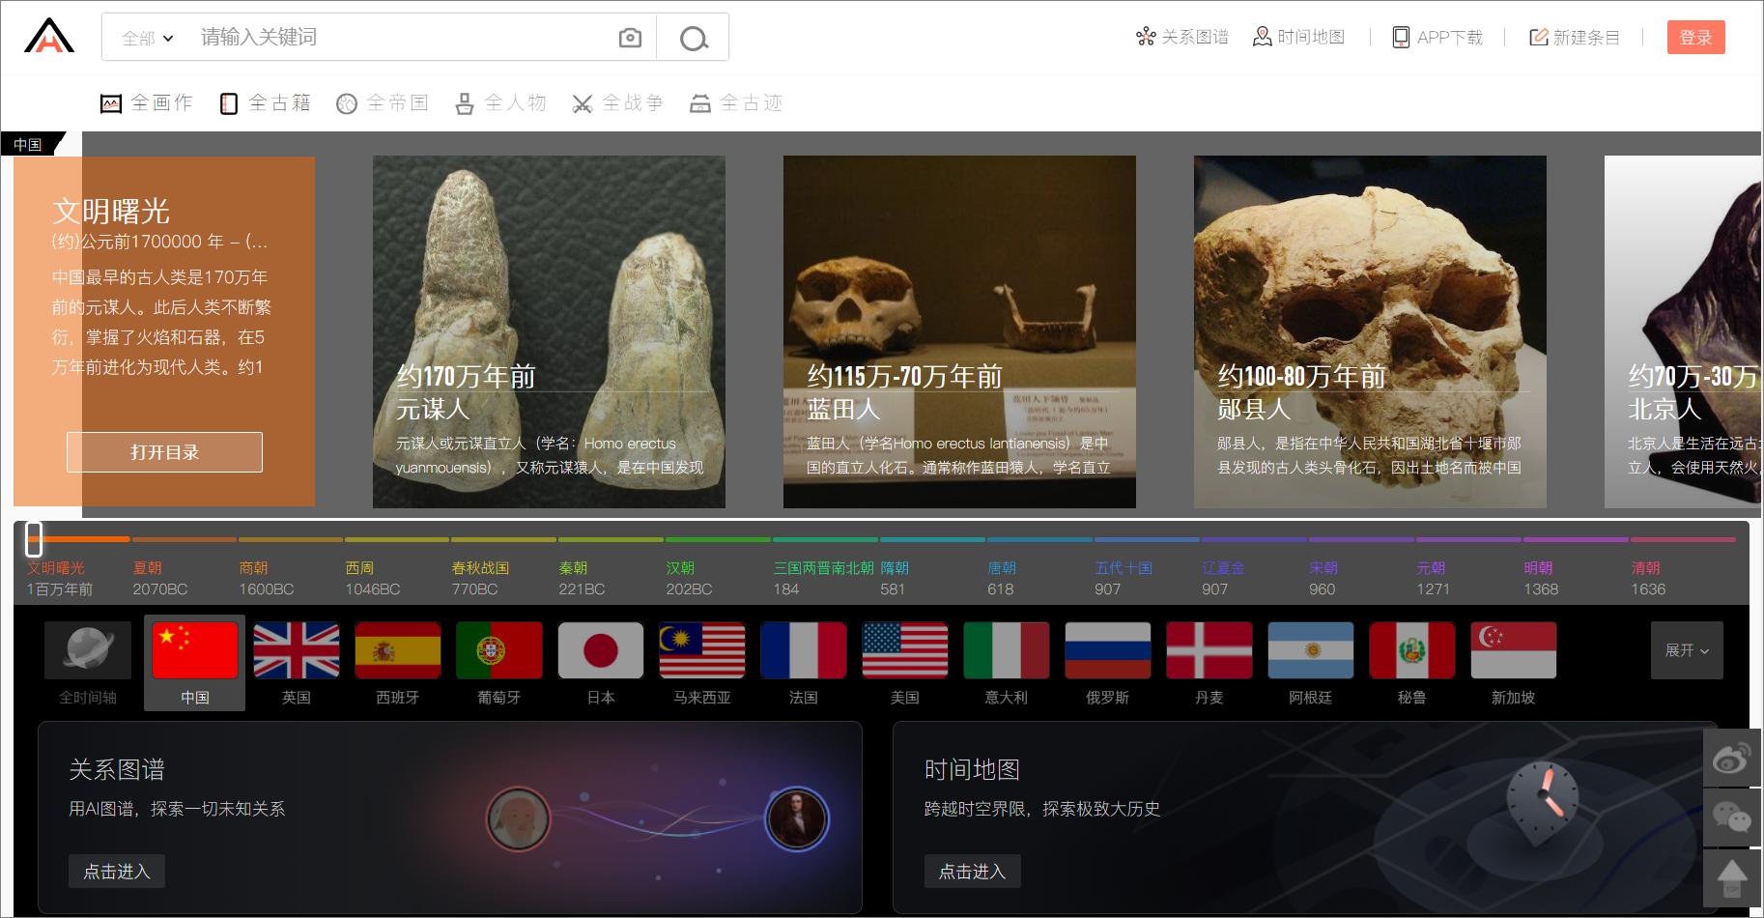
Task: Click the camera icon for image search
Action: (x=629, y=37)
